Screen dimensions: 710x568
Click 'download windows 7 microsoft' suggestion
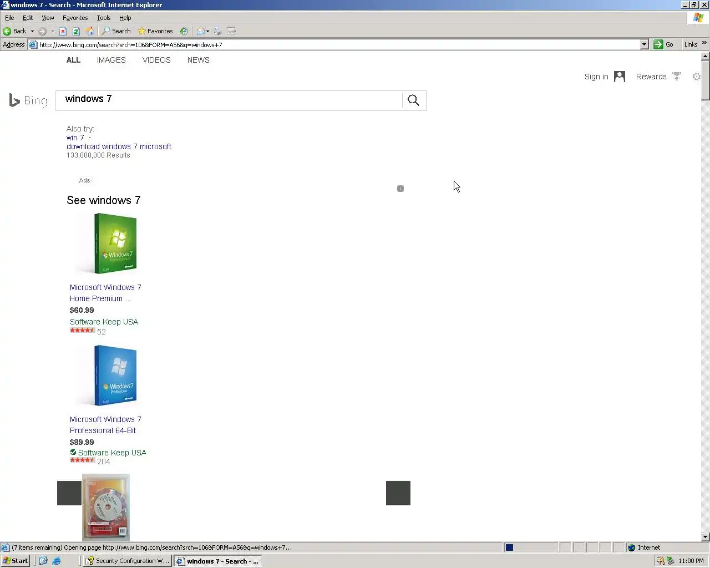click(x=119, y=146)
